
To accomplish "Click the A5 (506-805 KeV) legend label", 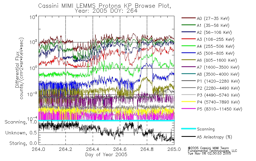I will [216, 53].
